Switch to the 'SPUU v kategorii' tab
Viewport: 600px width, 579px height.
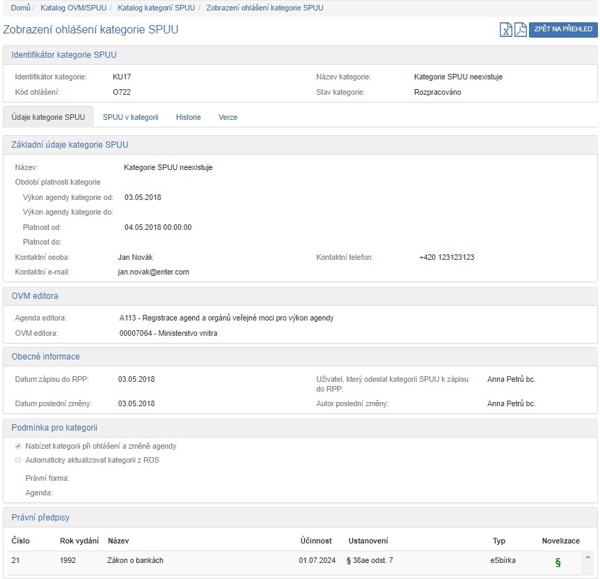[130, 117]
